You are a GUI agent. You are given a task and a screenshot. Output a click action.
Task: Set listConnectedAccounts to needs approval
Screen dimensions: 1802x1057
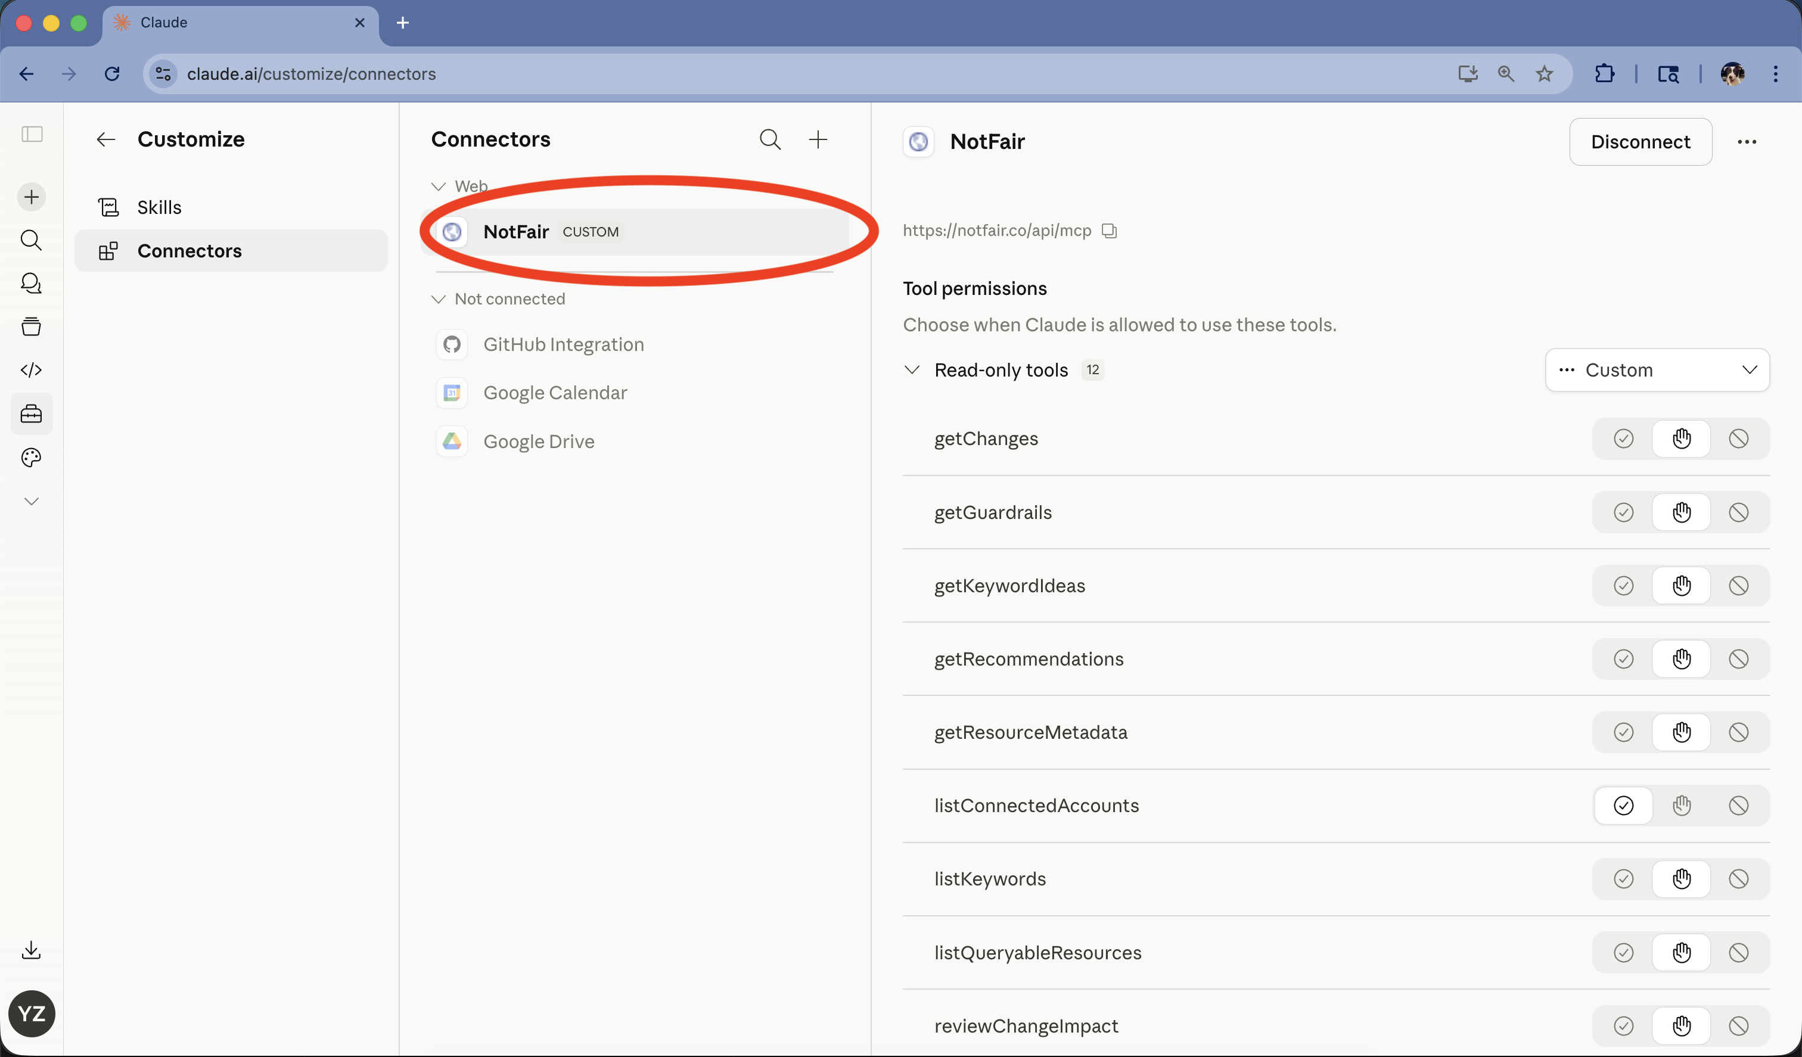click(x=1681, y=806)
